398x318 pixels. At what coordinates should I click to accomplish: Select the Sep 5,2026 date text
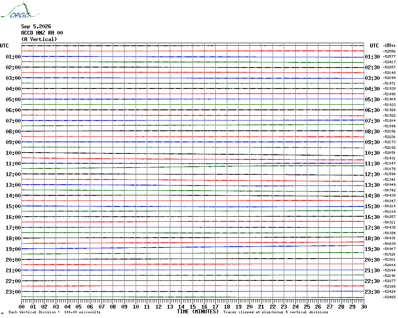pos(36,26)
